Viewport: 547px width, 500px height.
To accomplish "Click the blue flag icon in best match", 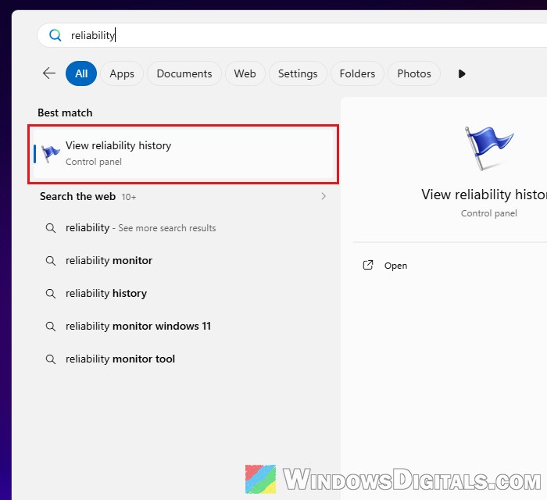I will [51, 153].
